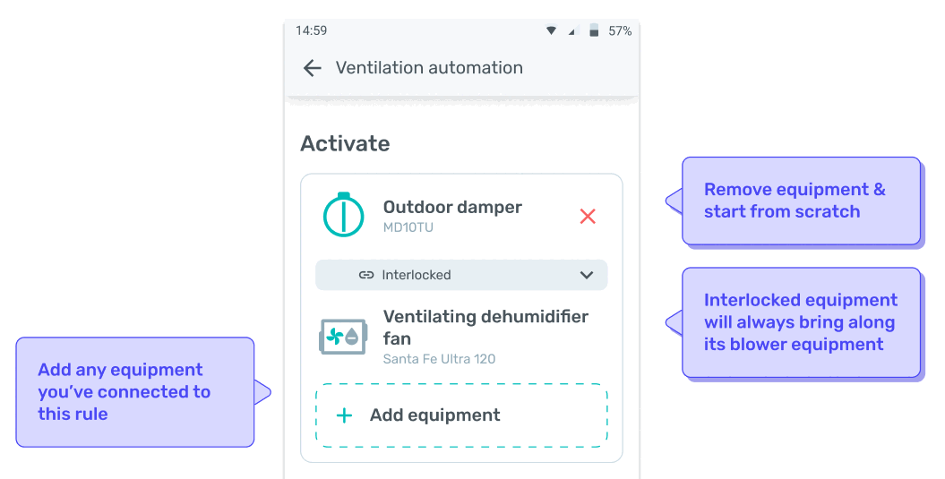The width and height of the screenshot is (945, 479).
Task: Click the battery status icon
Action: click(x=594, y=30)
